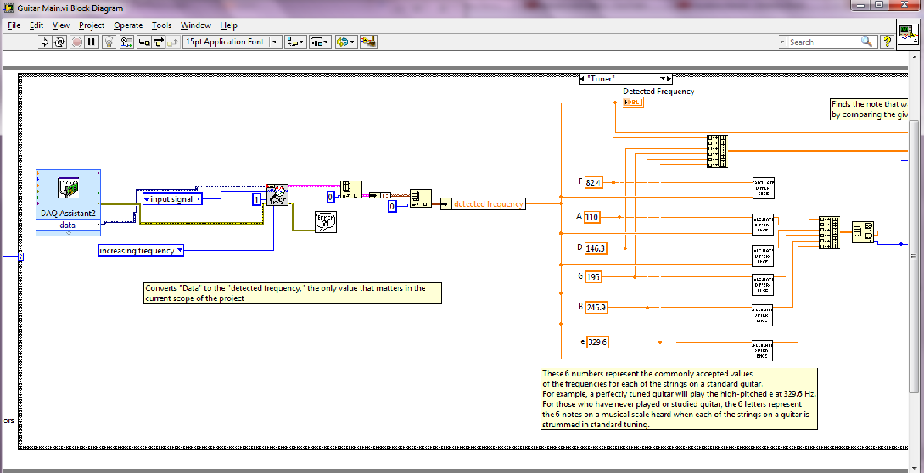Click the A constant 110
Viewport: 924px width, 473px height.
[591, 217]
